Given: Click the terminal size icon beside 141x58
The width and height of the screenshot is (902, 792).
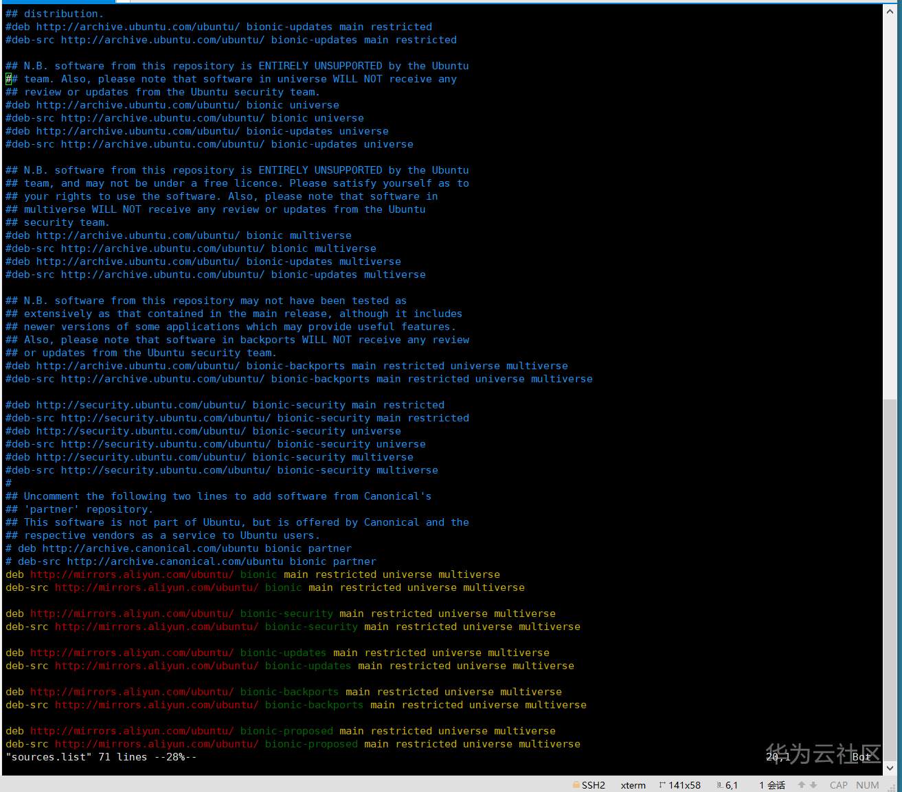Looking at the screenshot, I should (662, 785).
